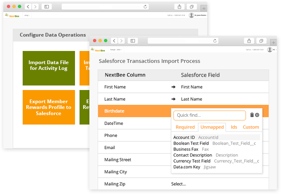
Task: Go back in front browser window
Action: point(114,41)
